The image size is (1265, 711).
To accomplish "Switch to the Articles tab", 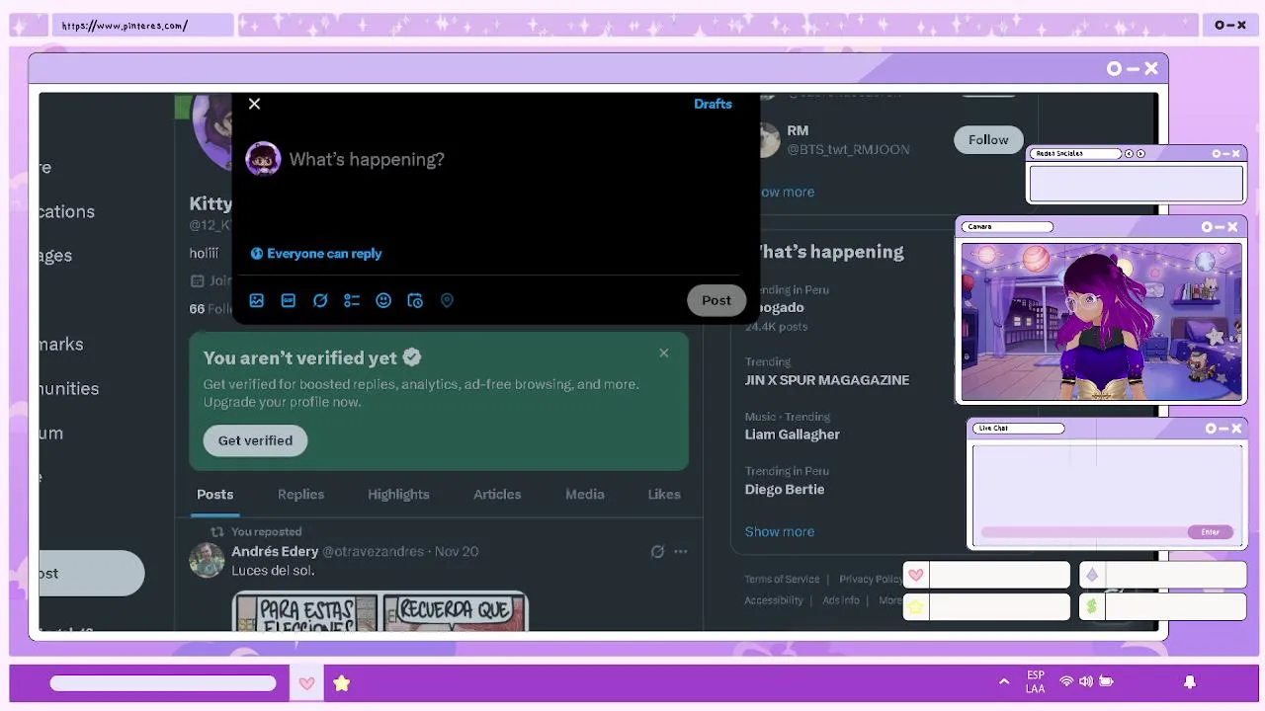I will point(497,494).
